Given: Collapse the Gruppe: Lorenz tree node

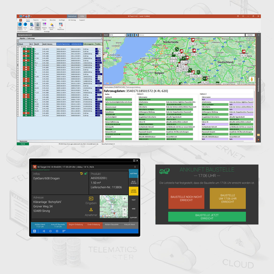Looking at the screenshot, I should point(19,47).
